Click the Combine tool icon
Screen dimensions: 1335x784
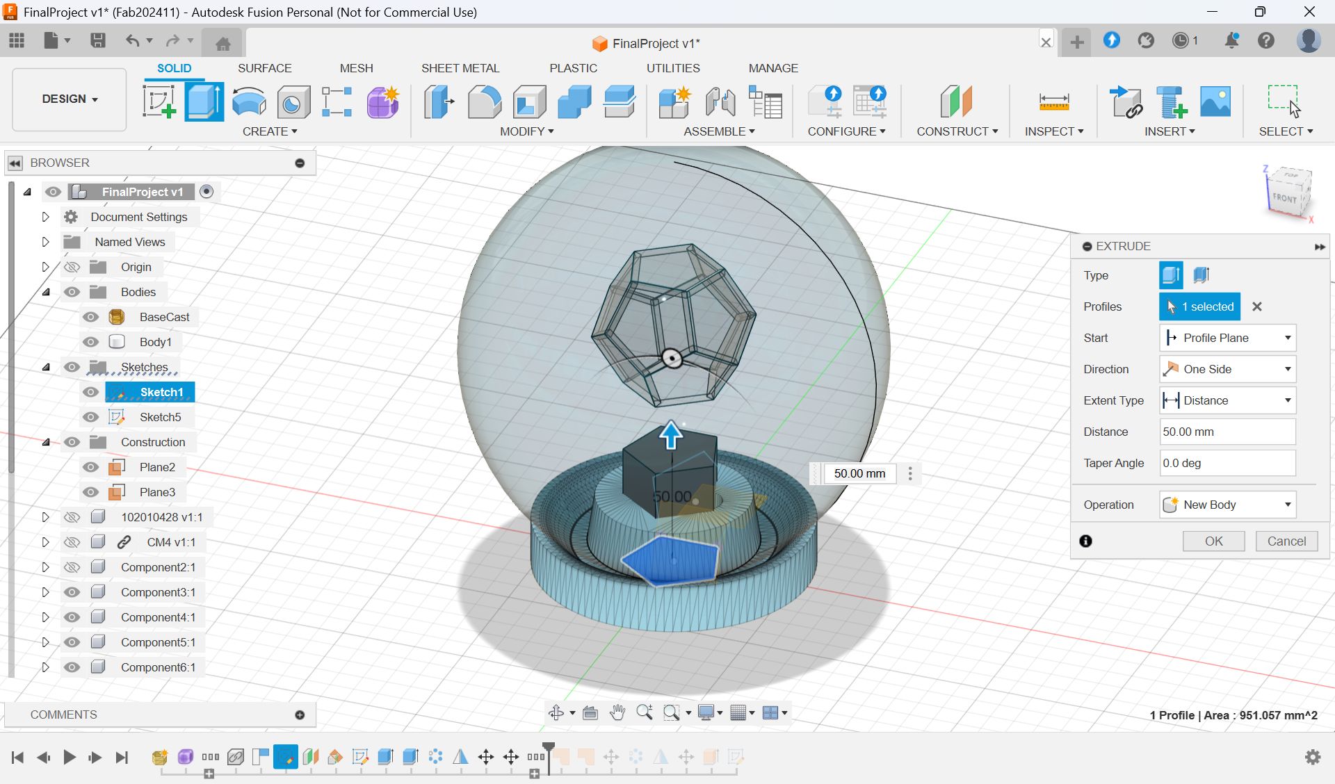pos(574,101)
